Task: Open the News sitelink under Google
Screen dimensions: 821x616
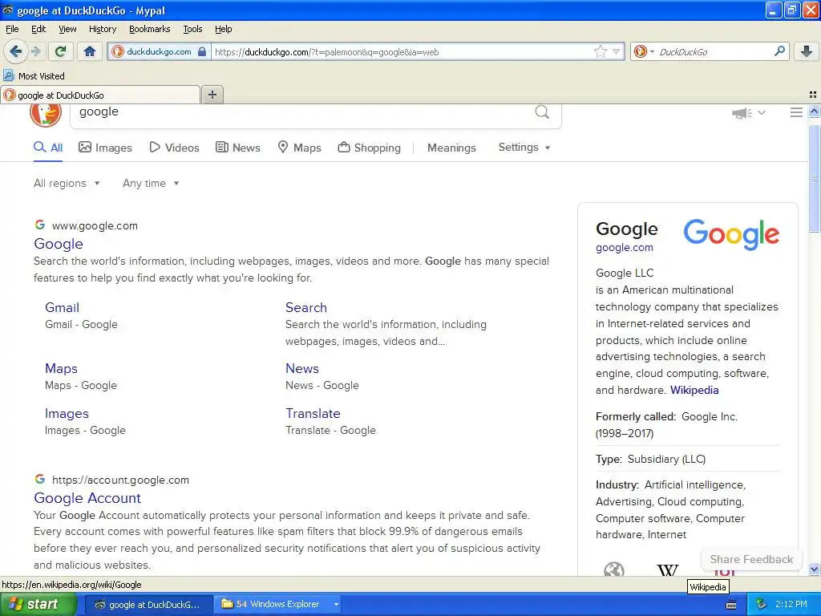Action: point(302,368)
